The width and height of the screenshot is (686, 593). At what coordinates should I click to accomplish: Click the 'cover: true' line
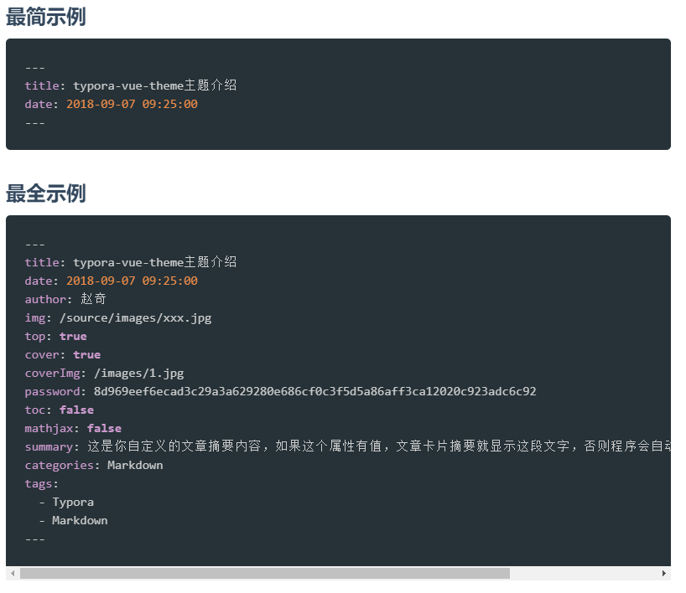pos(63,355)
